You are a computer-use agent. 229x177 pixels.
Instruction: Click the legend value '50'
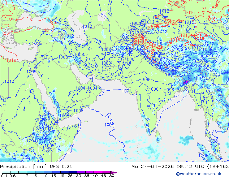click(112, 176)
